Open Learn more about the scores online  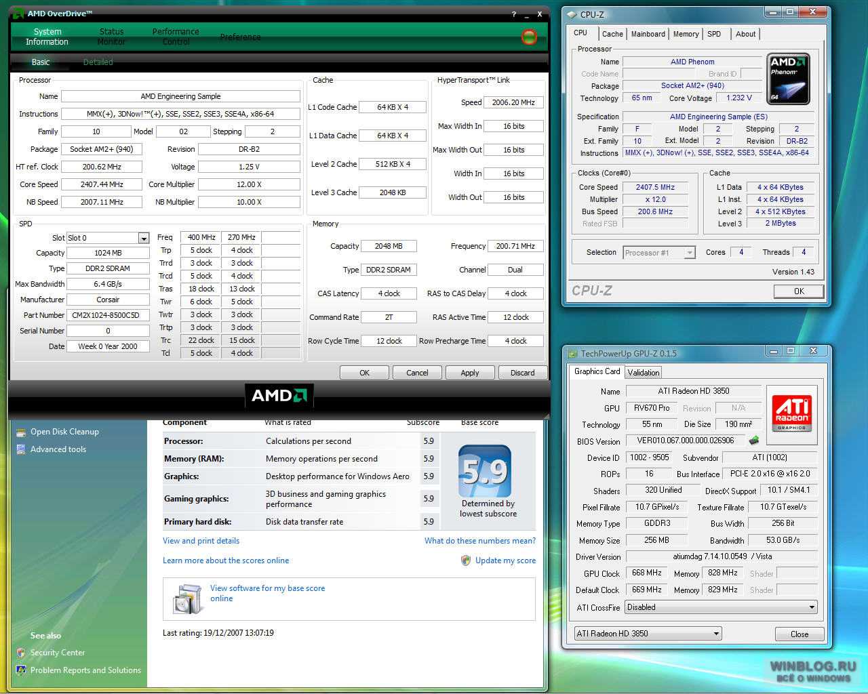226,560
